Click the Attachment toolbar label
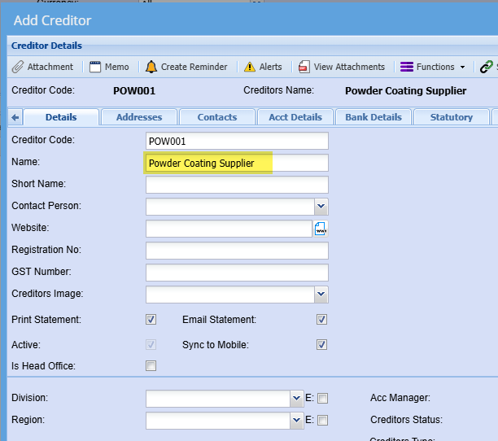The height and width of the screenshot is (441, 498). coord(50,67)
